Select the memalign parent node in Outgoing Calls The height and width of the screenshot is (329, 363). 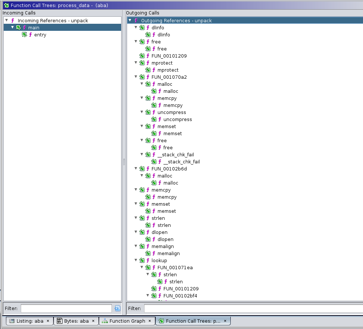click(162, 247)
